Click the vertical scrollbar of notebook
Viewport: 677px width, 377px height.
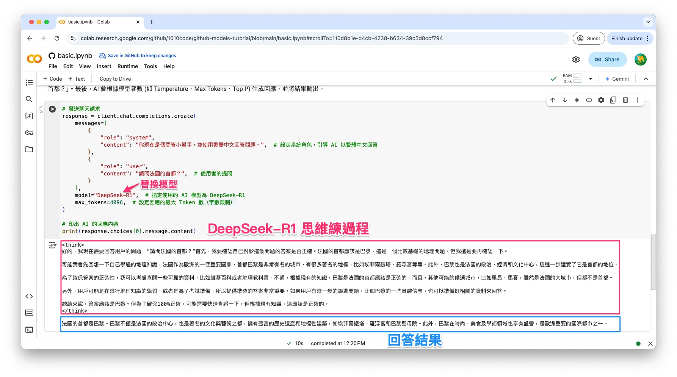[653, 261]
